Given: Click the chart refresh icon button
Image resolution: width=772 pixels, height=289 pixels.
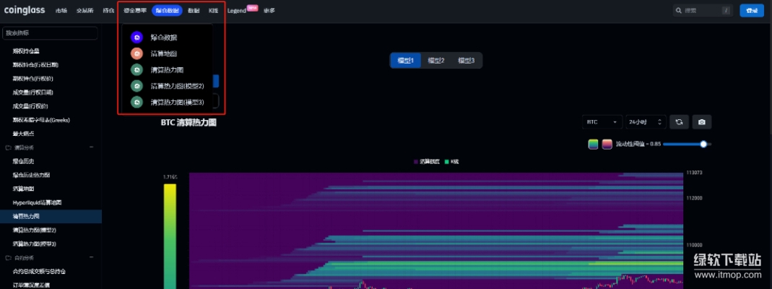Looking at the screenshot, I should [x=679, y=122].
